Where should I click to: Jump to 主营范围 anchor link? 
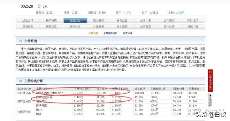click(x=93, y=33)
